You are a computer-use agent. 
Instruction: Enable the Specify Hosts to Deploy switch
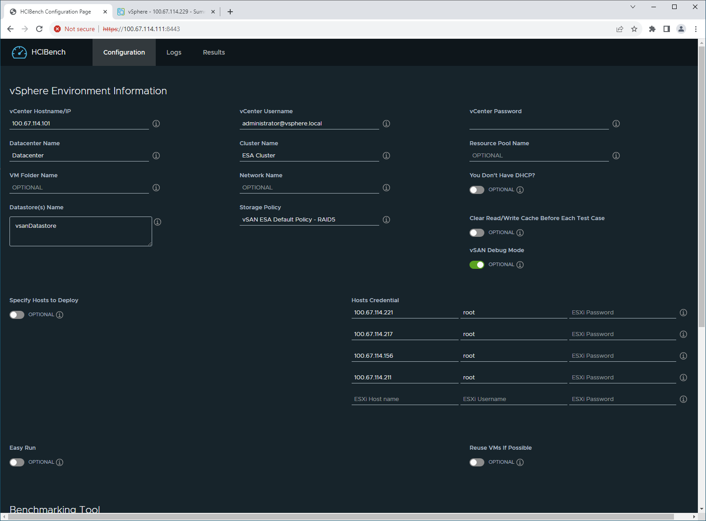tap(17, 315)
